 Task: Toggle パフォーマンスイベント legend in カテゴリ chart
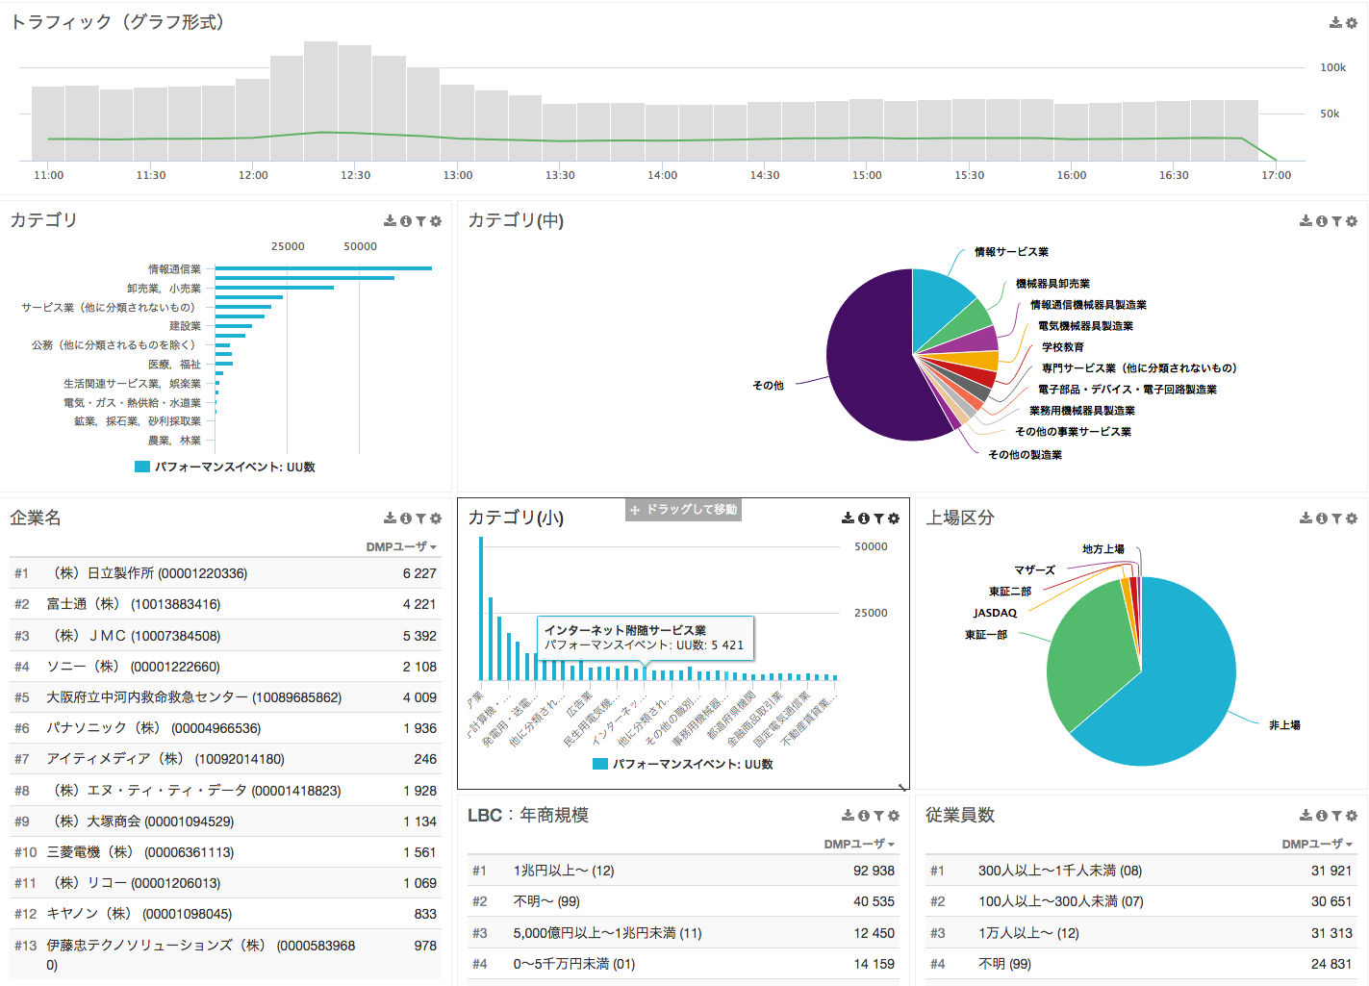(x=225, y=467)
